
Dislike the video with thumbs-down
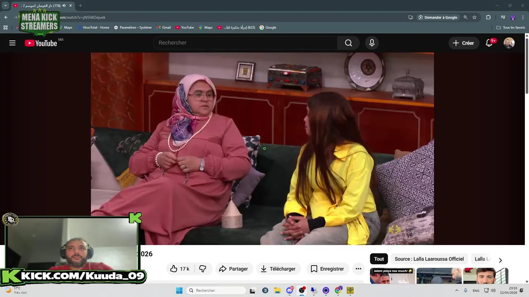coord(203,269)
